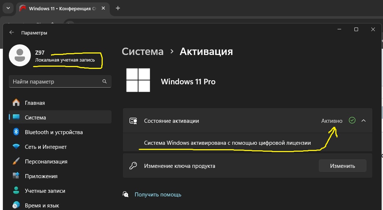The width and height of the screenshot is (383, 210).
Task: Click the Windows 11 Pro edition text
Action: [188, 81]
